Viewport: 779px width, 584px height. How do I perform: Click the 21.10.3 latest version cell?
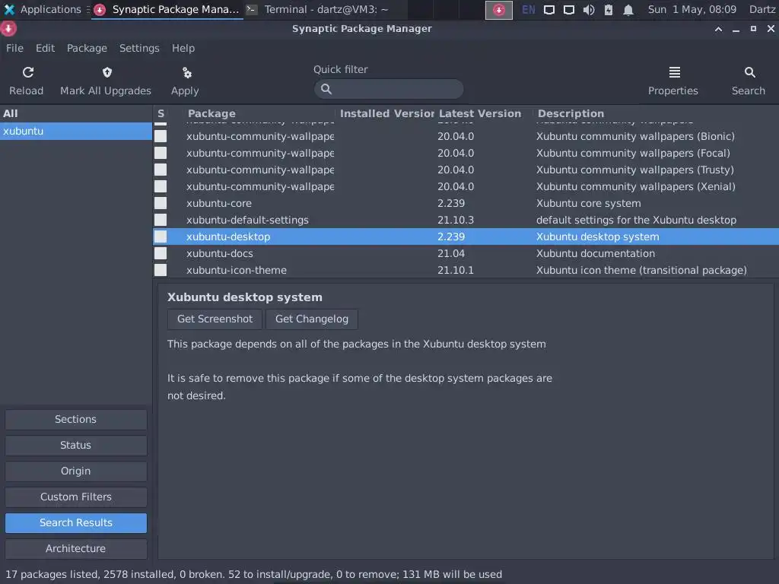[x=456, y=220]
